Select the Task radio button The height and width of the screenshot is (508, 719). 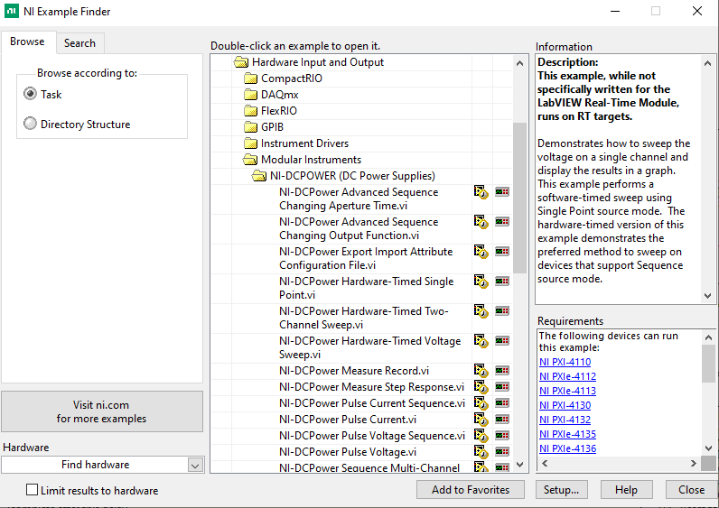[31, 94]
